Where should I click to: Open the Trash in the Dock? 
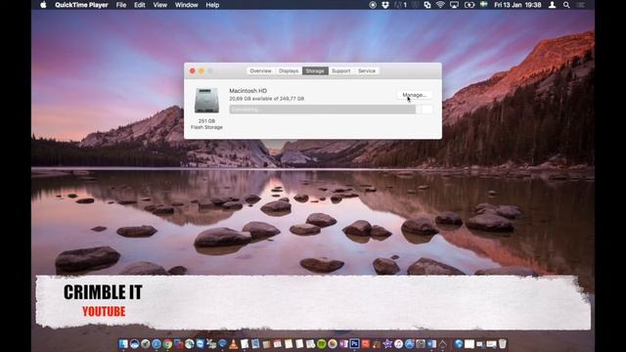pos(502,343)
